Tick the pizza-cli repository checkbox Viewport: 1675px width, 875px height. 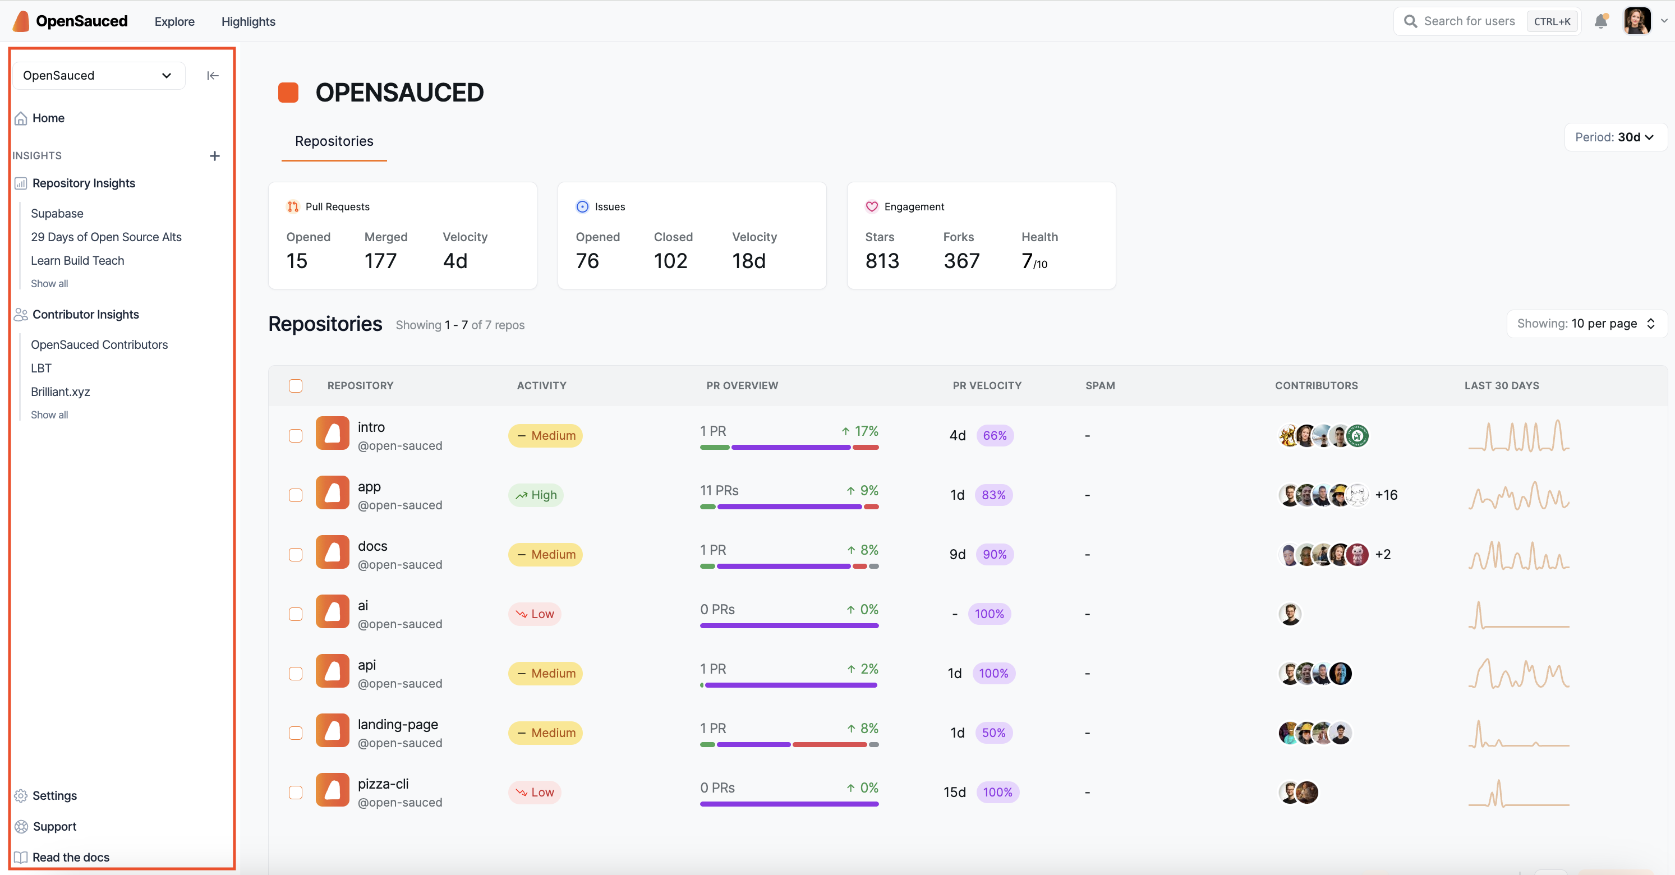click(x=295, y=793)
